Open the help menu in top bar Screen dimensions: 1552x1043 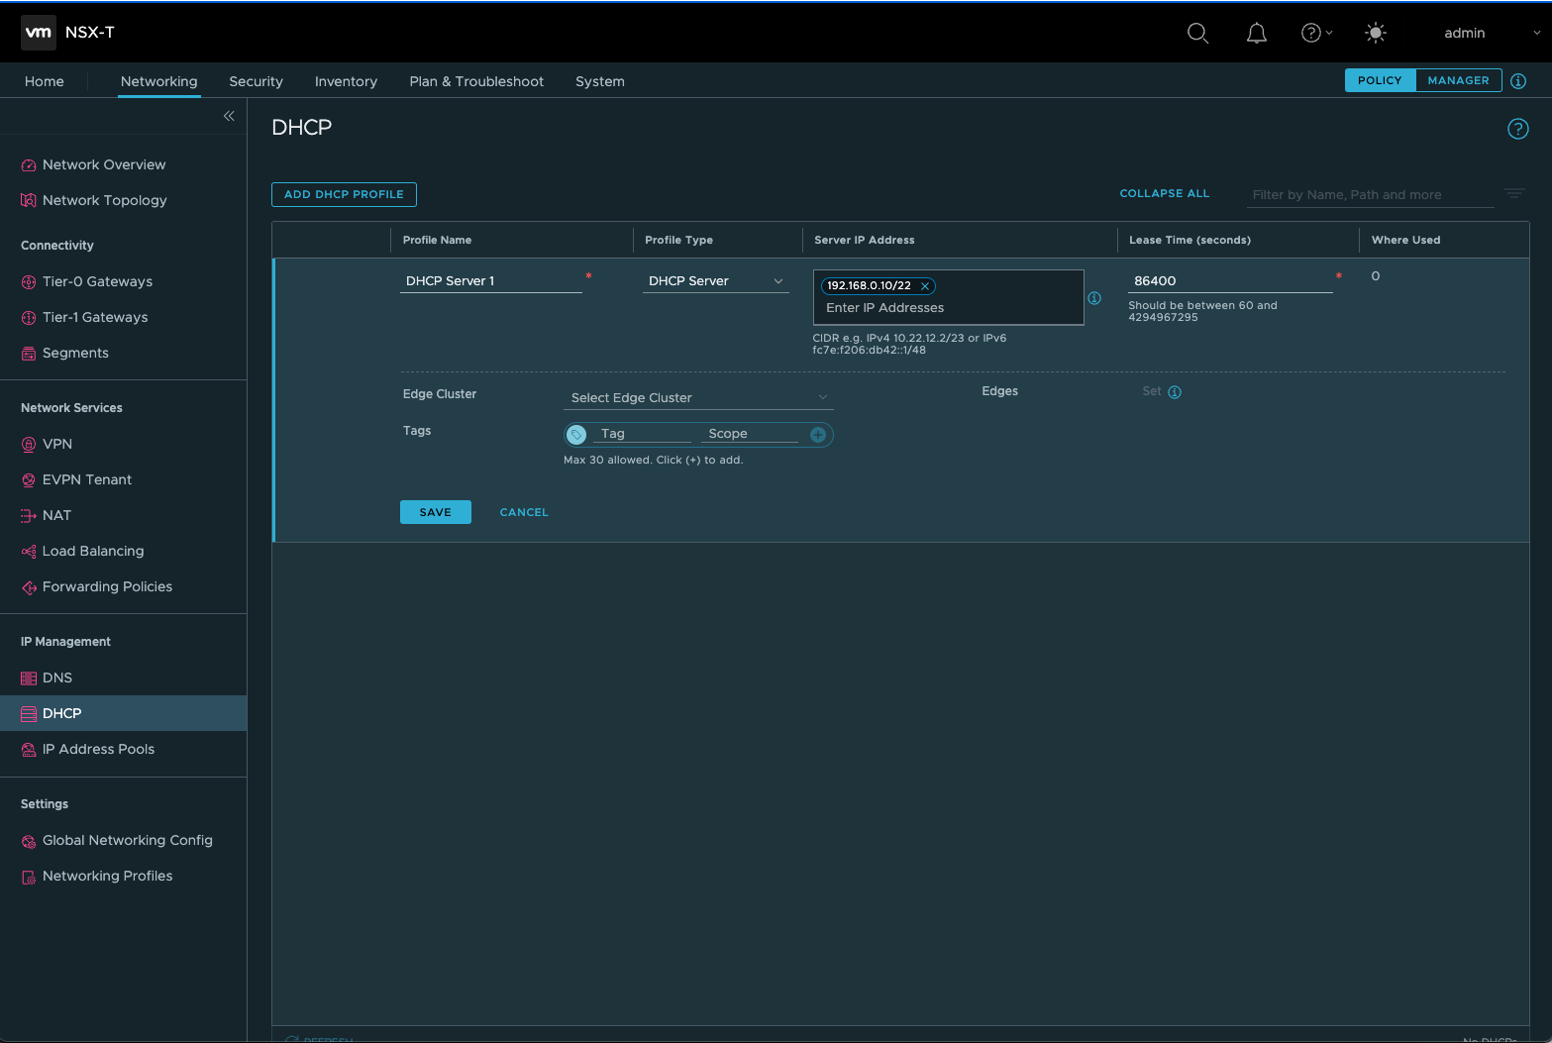1316,33
